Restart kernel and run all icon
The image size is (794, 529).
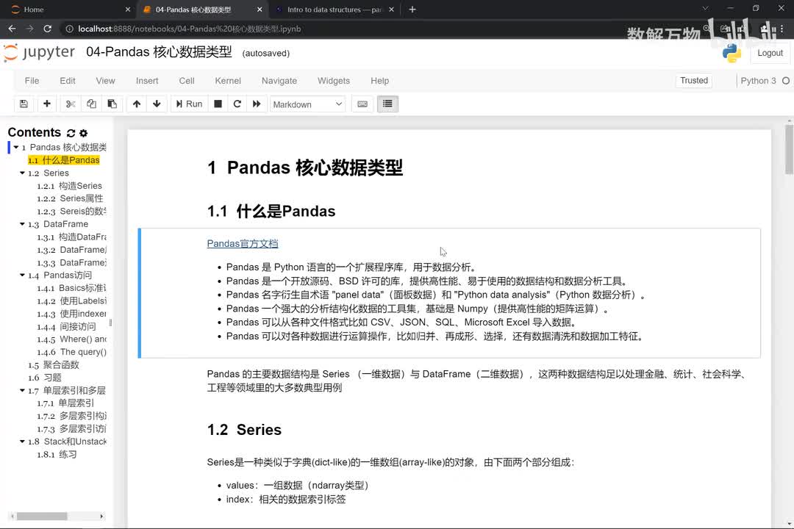pos(257,104)
